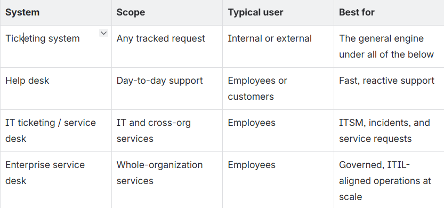Click the IT and cross-org services cell
This screenshot has width=444, height=208.
coord(167,131)
